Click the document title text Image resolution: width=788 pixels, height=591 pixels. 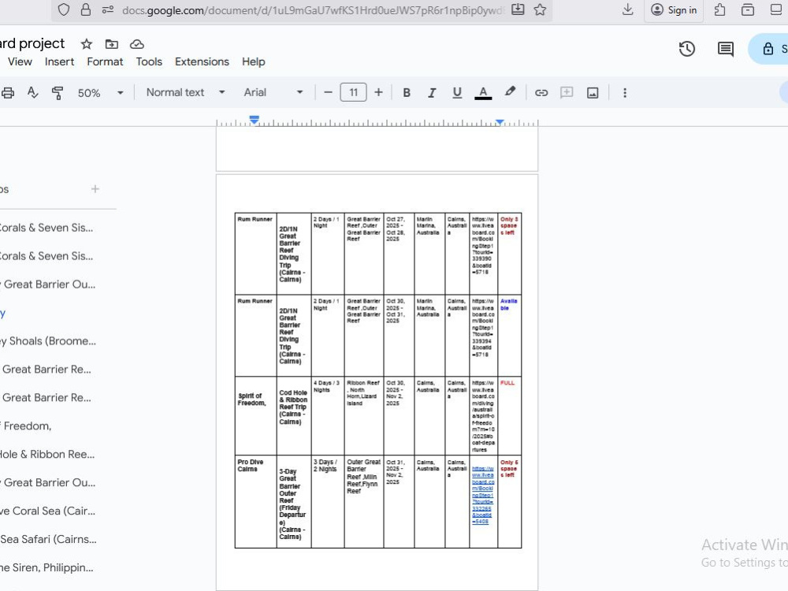click(x=32, y=43)
